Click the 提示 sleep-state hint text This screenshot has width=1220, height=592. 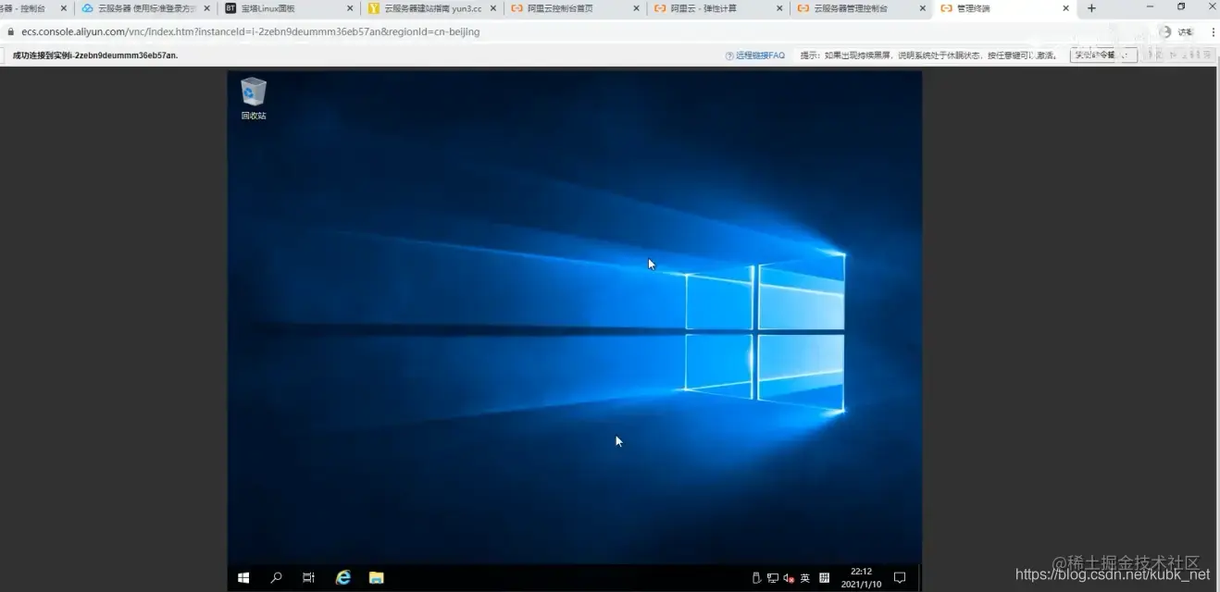pos(928,55)
